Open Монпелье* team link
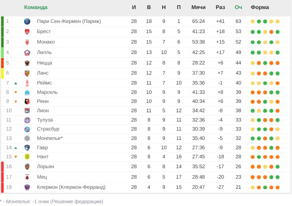This screenshot has width=292, height=206. 50,138
